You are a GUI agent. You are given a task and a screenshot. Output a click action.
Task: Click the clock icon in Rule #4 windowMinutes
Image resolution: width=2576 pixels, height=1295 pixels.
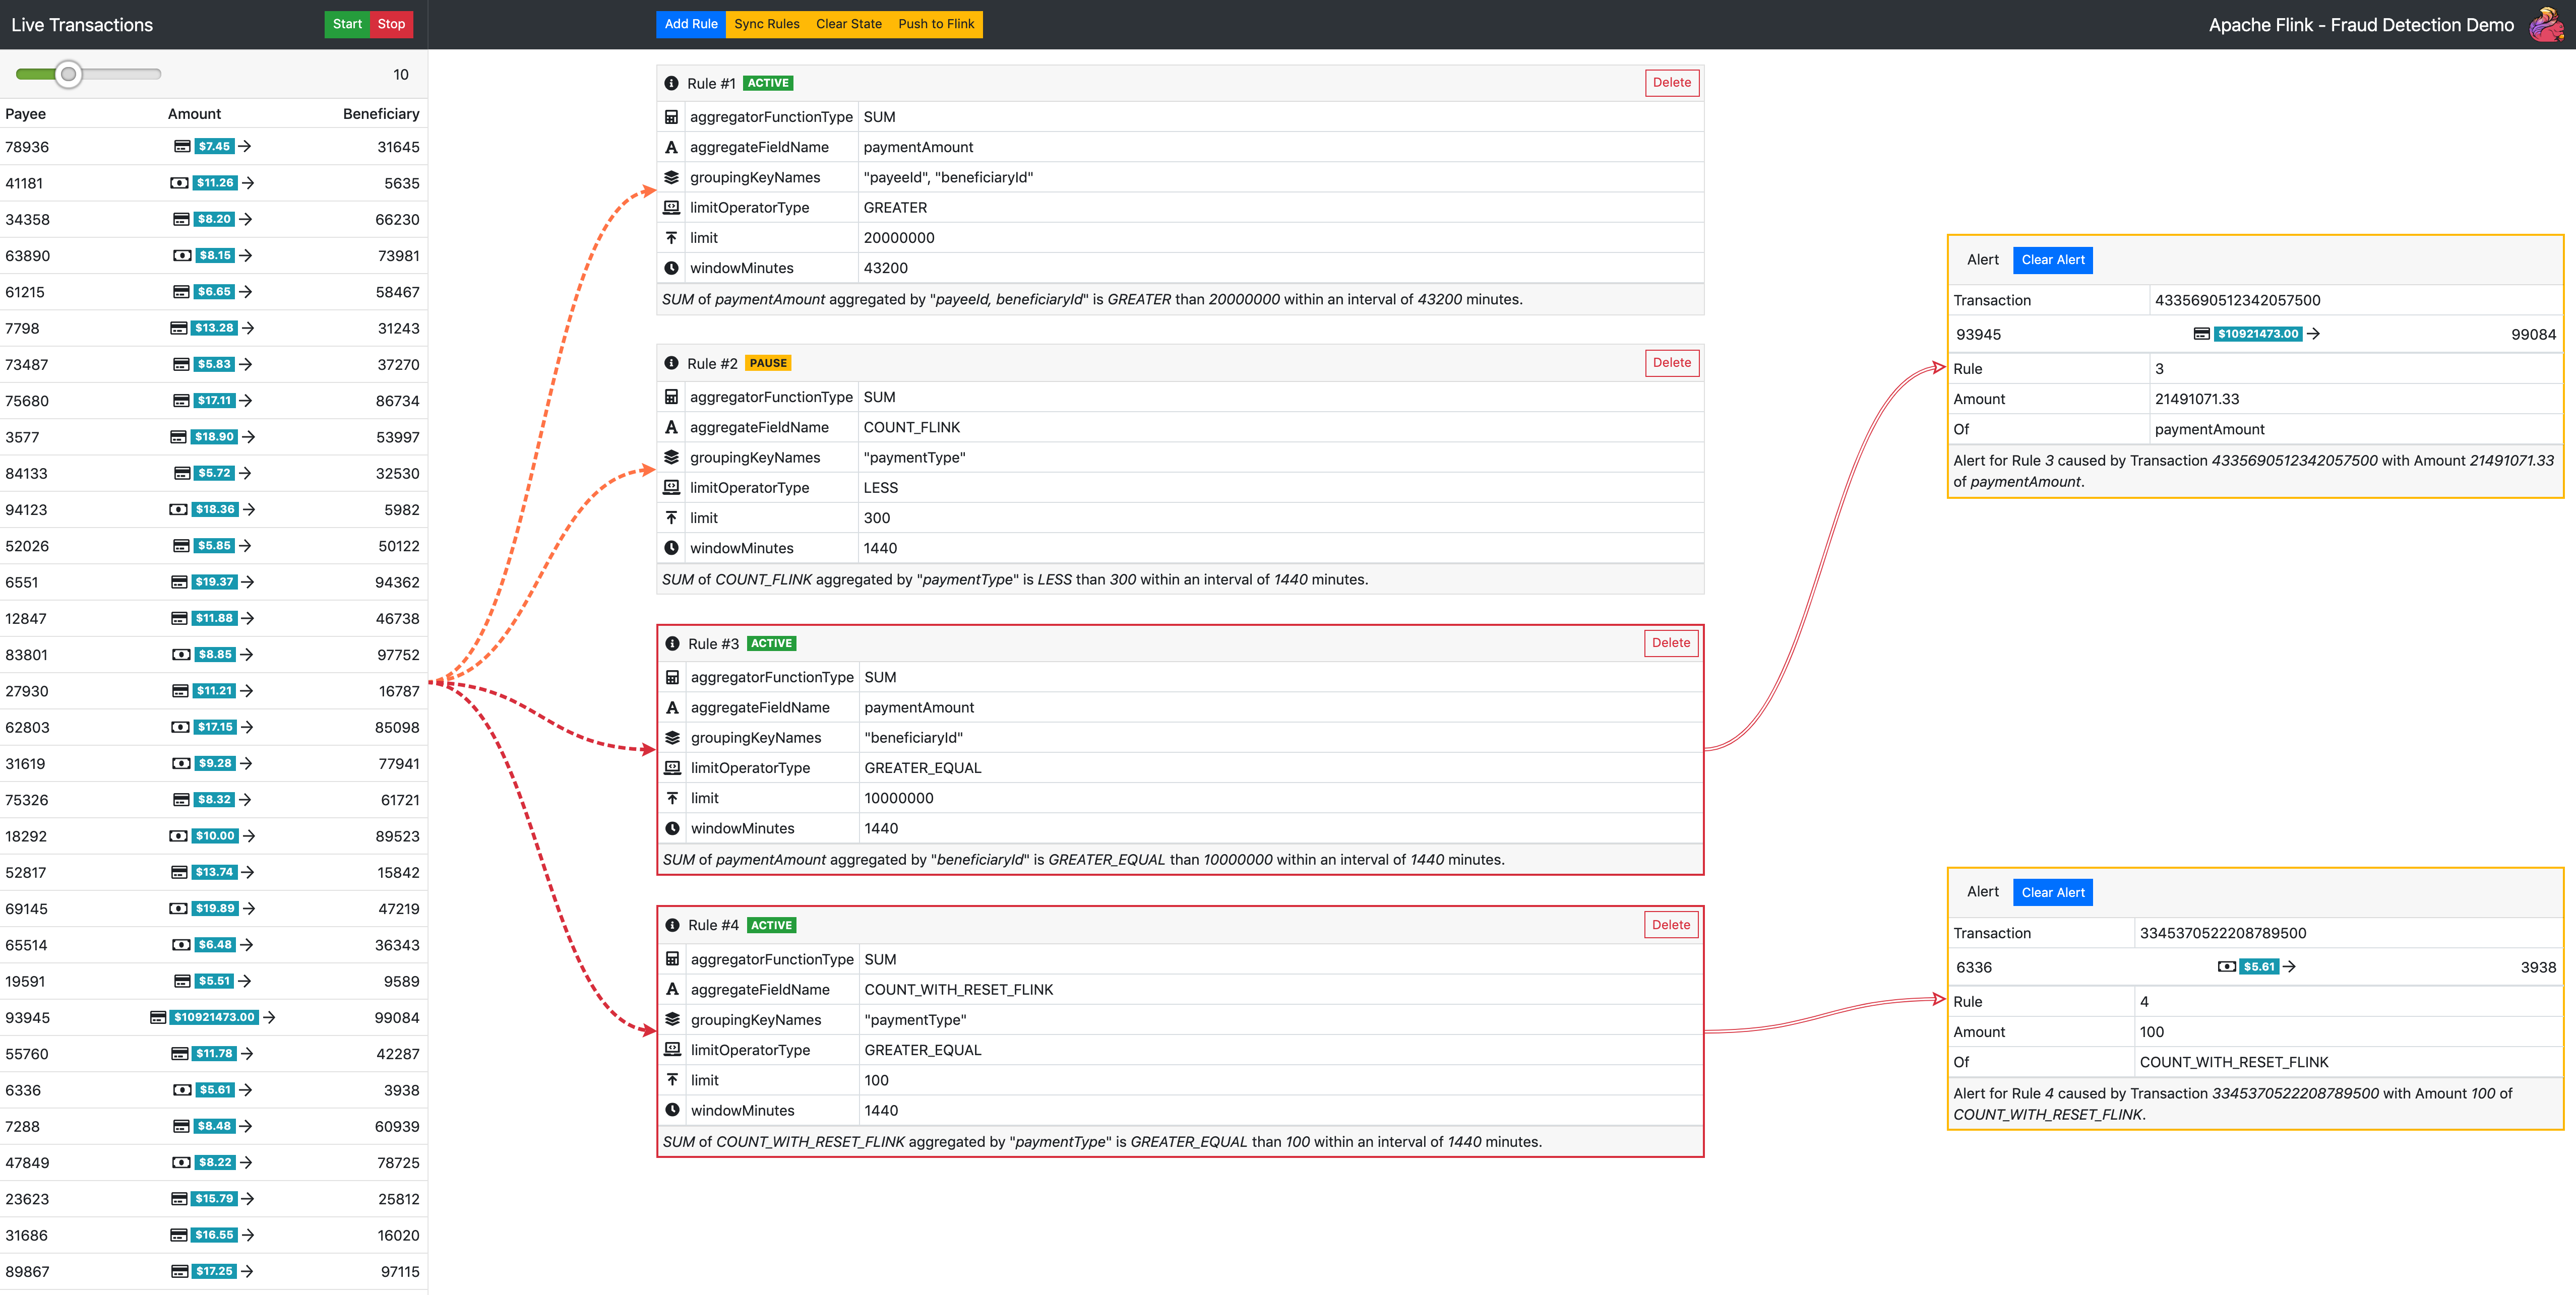(672, 1110)
